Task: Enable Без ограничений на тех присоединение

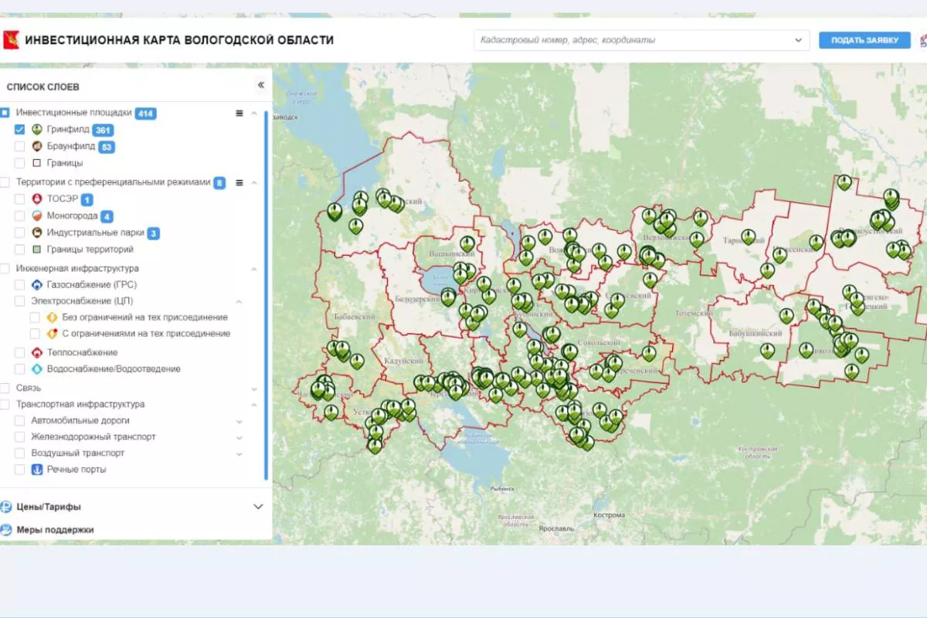Action: pyautogui.click(x=35, y=317)
